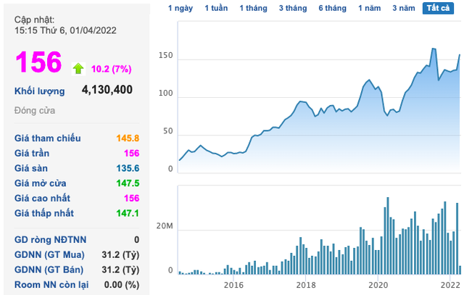Switch chart to '1 tuần' range
The image size is (464, 295).
[x=216, y=8]
